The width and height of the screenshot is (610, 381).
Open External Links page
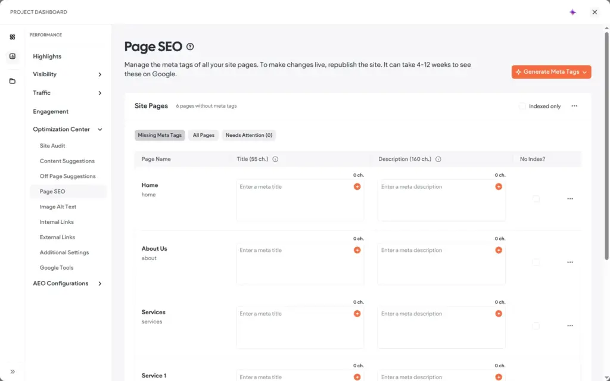(x=57, y=237)
